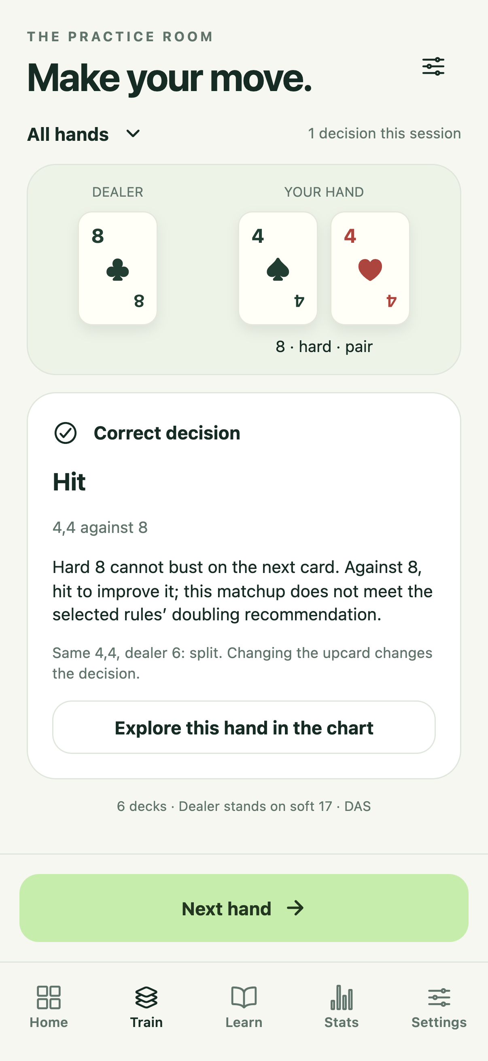Viewport: 488px width, 1061px height.
Task: Click the arrow icon on Next hand
Action: pyautogui.click(x=295, y=908)
